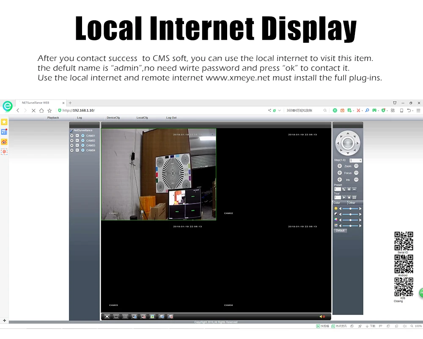Open Iris with the plus button
Image resolution: width=423 pixels, height=339 pixels.
click(x=340, y=179)
